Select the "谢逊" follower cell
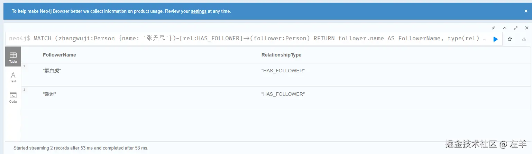Screen dimensions: 532x154 click(x=49, y=94)
